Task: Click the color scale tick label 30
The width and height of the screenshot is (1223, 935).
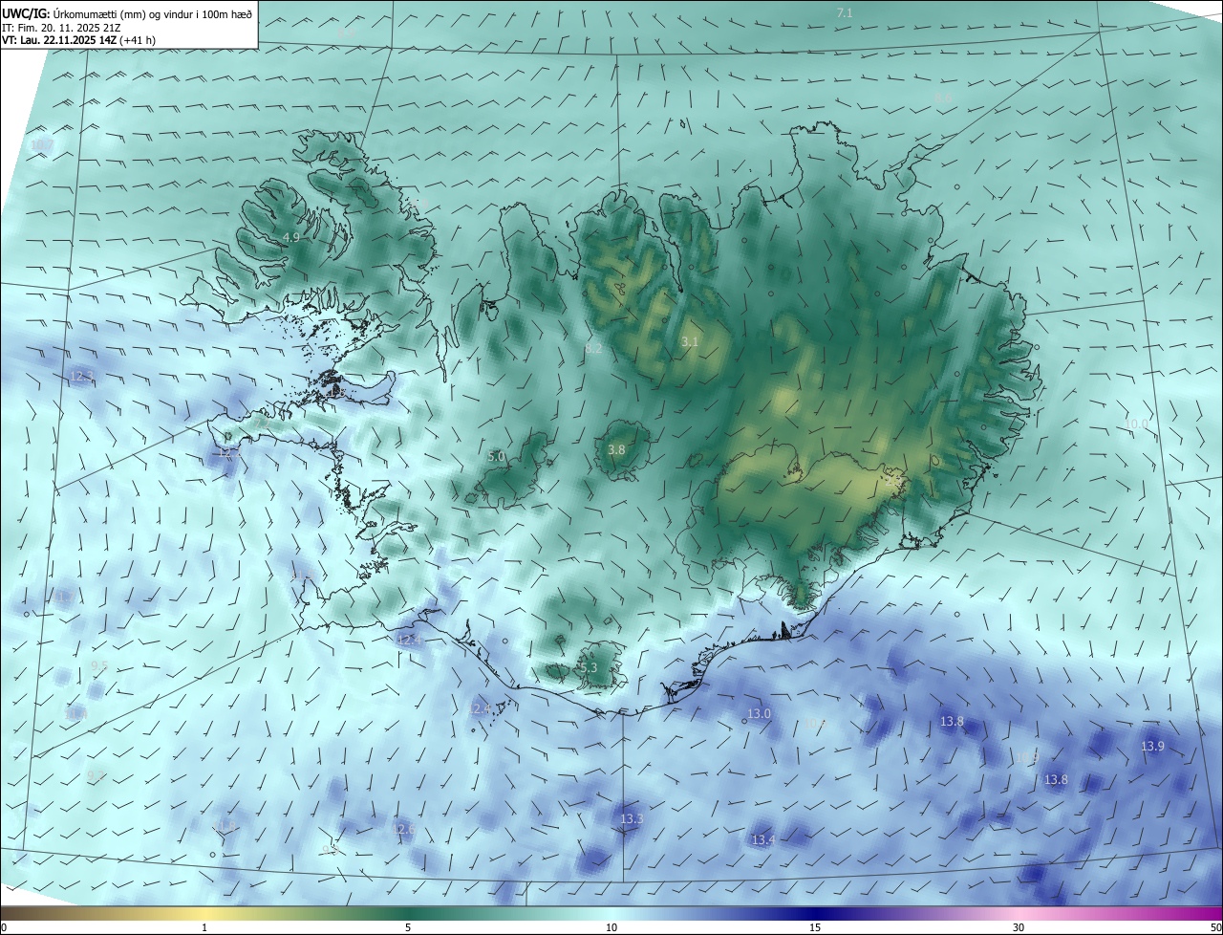Action: (x=1019, y=927)
